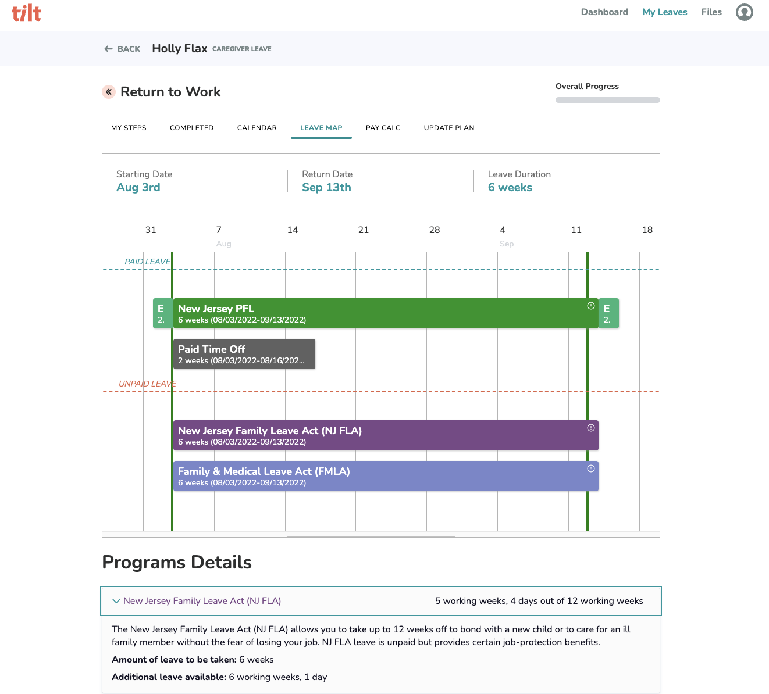The width and height of the screenshot is (769, 694).
Task: Open the PAY CALC tab
Action: 383,127
